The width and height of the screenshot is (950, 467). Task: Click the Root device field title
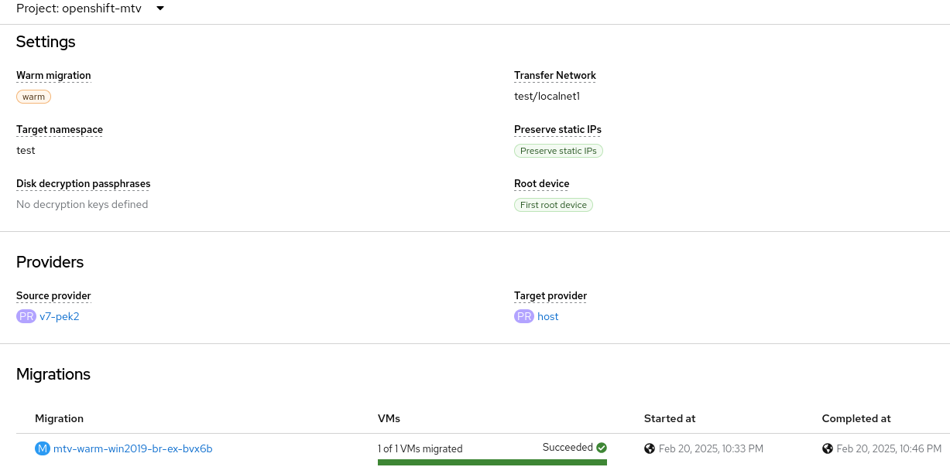pos(541,183)
